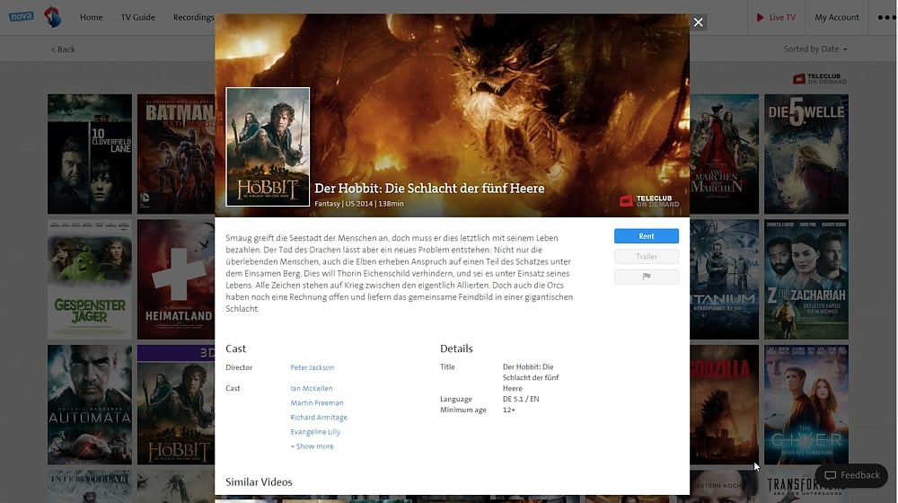Open Z for Zachariah poster
This screenshot has width=898, height=503.
point(806,279)
